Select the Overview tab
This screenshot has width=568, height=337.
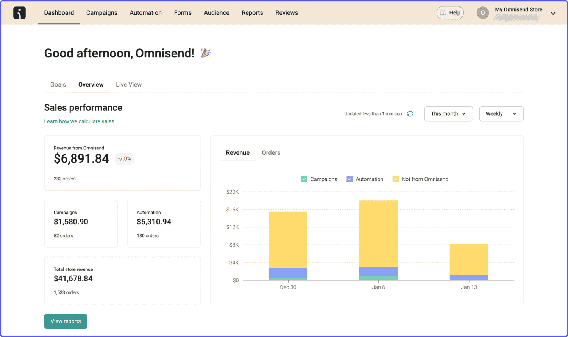[91, 85]
